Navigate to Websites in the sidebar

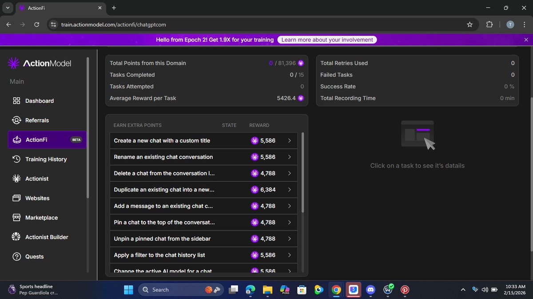pos(47,198)
